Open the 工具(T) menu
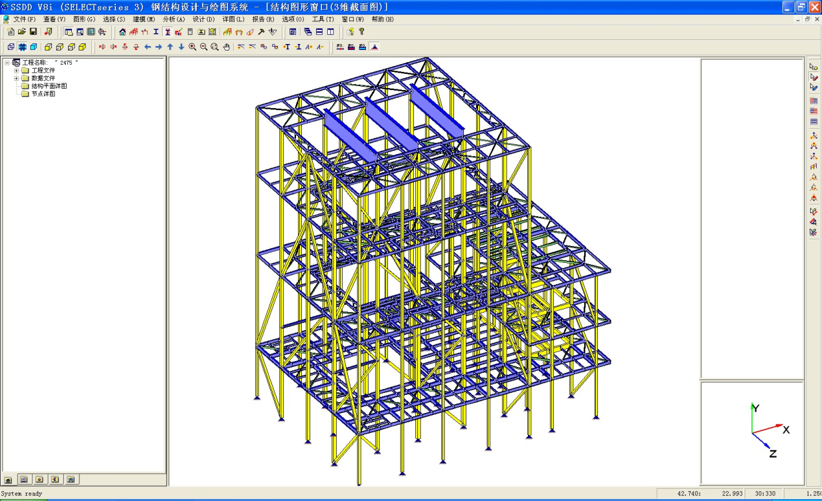822x501 pixels. point(323,19)
